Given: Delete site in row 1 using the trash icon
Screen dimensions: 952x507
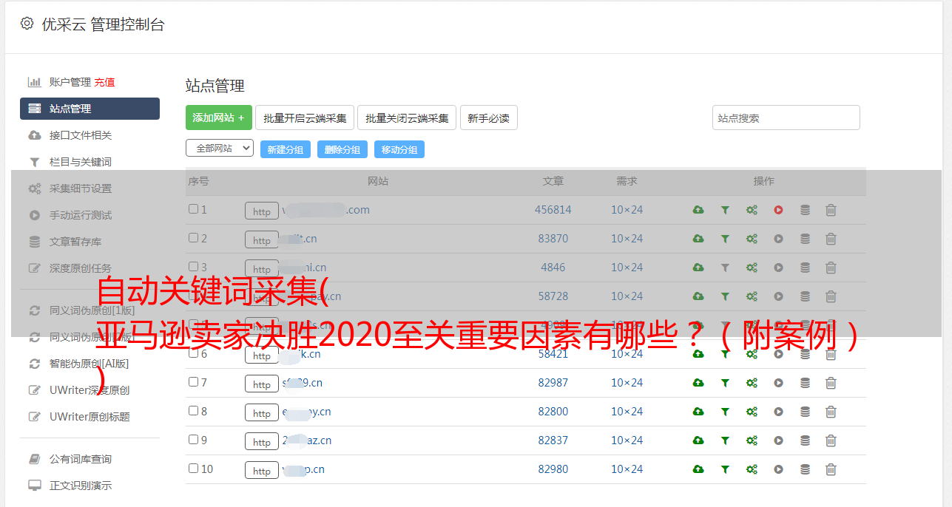Looking at the screenshot, I should 831,210.
